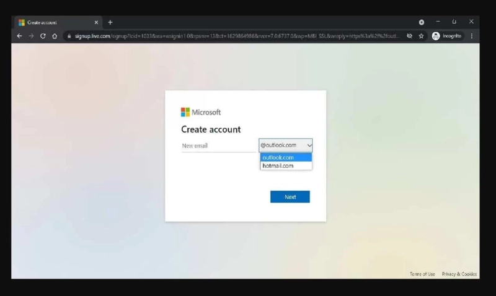Close the browser window

471,22
